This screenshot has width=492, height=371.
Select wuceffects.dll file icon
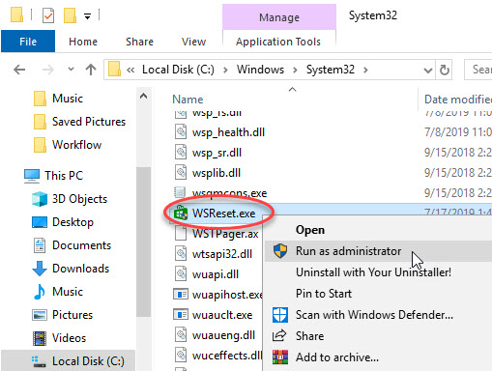coord(181,356)
